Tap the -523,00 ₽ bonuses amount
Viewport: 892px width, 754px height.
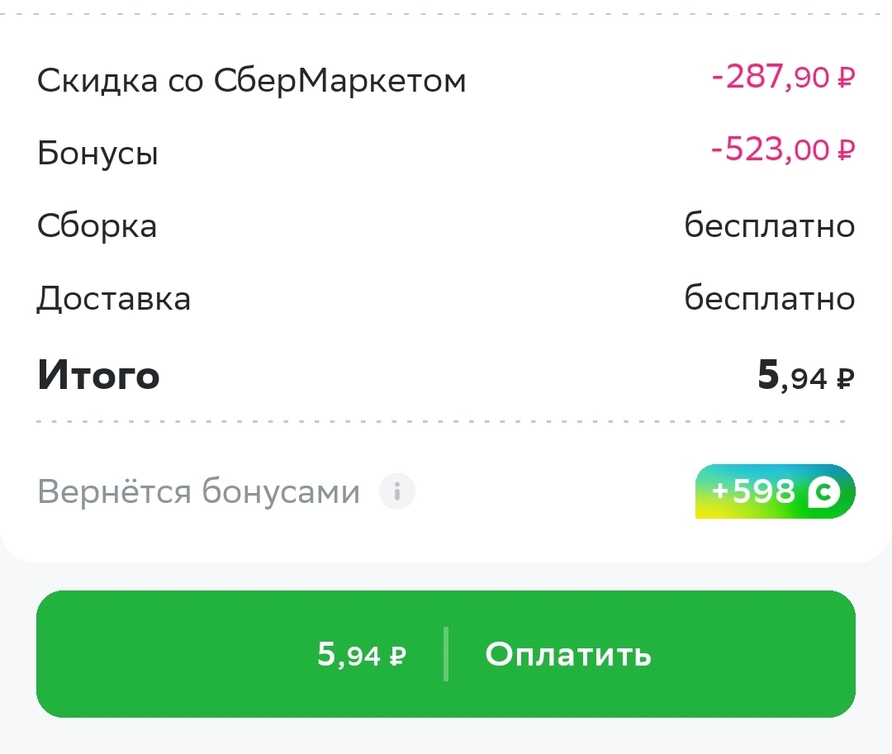[783, 150]
